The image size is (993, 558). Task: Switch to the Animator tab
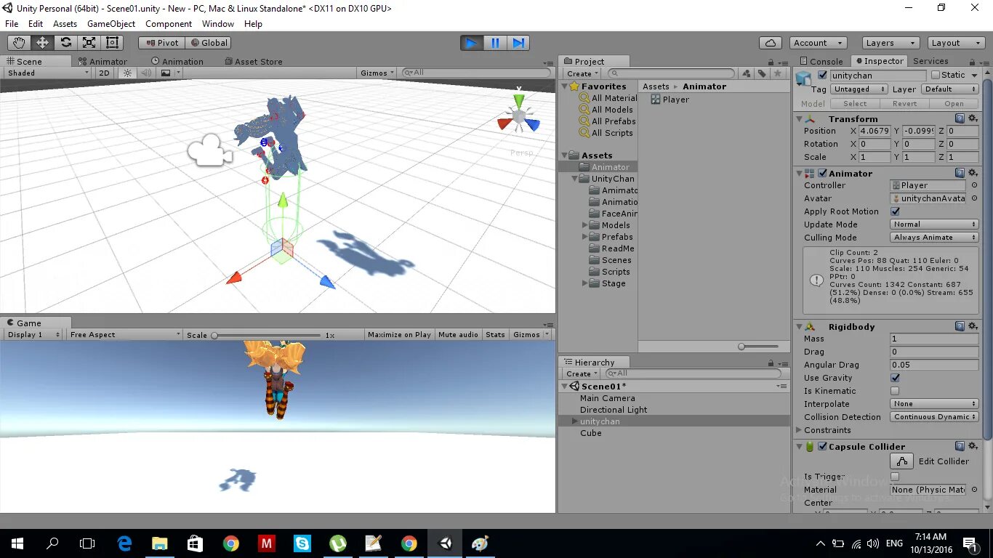pos(102,62)
